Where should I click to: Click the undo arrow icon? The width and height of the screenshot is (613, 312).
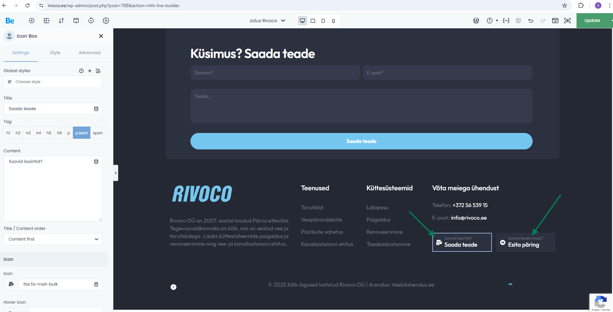coord(531,21)
